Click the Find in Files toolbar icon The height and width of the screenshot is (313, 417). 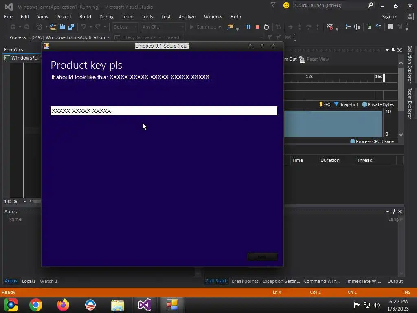click(x=230, y=27)
